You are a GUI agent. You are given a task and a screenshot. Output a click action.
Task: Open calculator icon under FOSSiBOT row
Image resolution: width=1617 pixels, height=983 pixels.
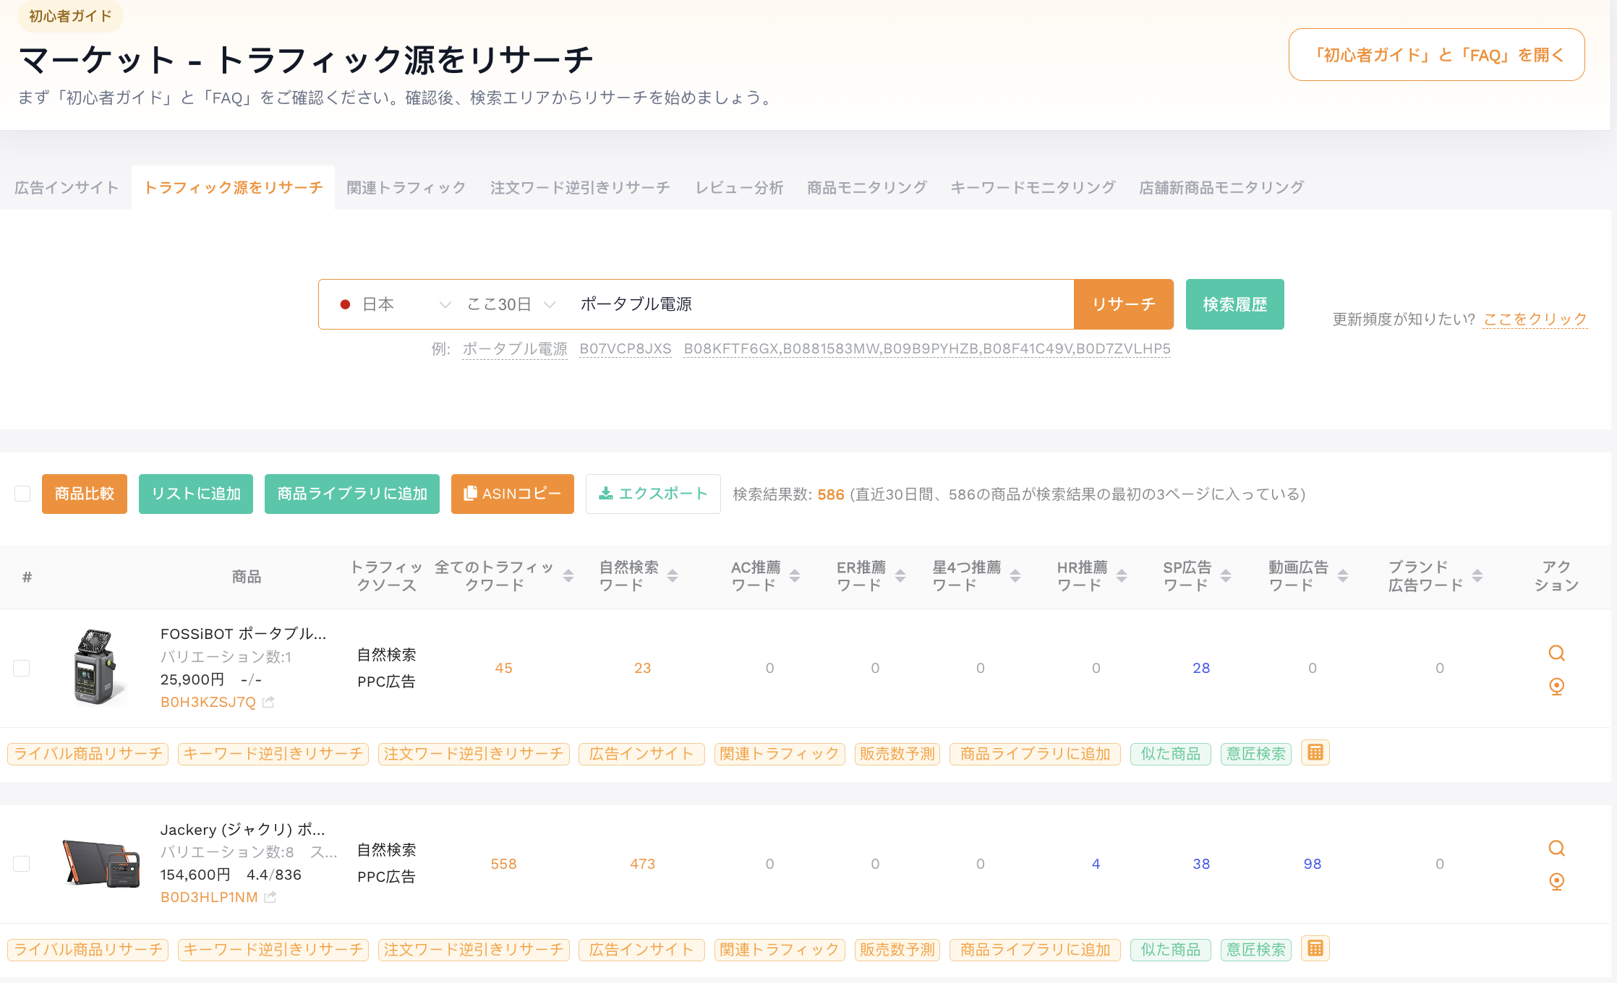tap(1315, 752)
